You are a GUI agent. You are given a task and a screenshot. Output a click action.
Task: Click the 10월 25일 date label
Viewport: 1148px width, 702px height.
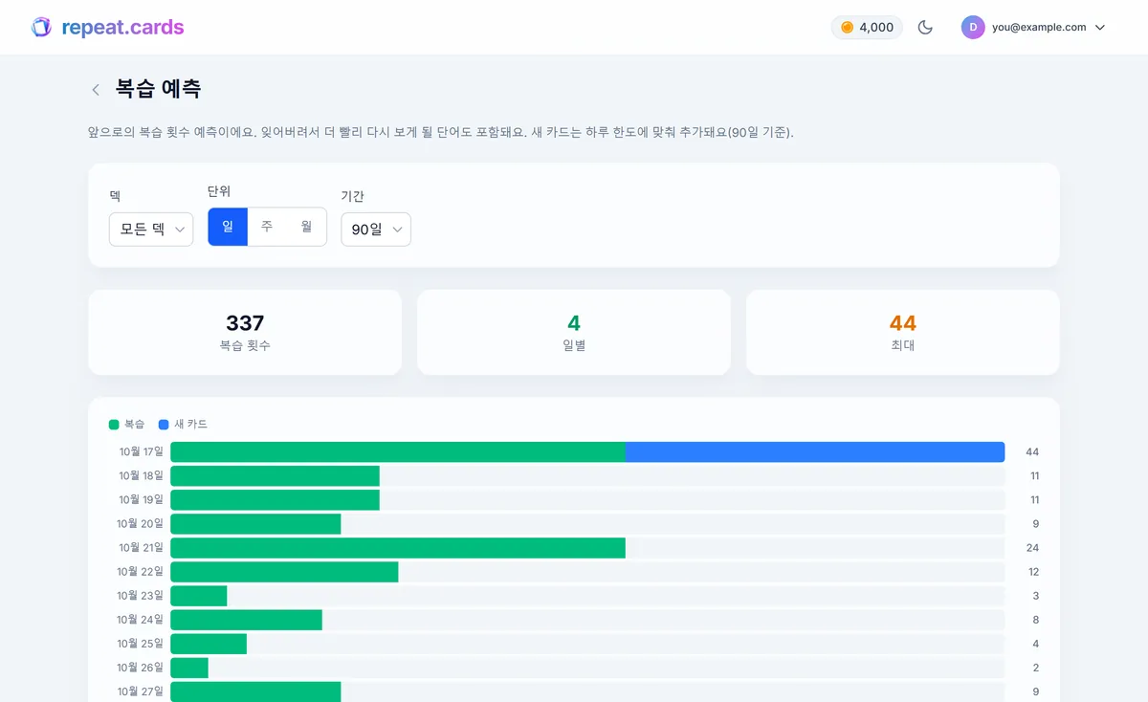pyautogui.click(x=141, y=644)
